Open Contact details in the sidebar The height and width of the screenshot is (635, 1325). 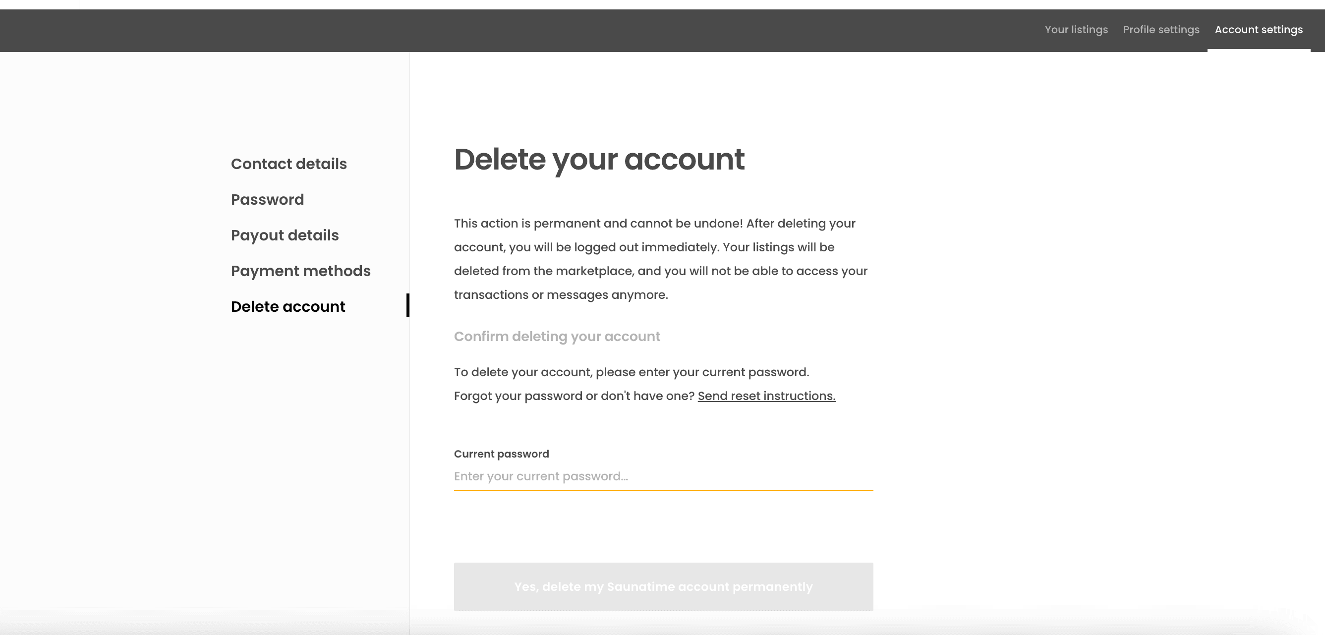click(x=288, y=164)
